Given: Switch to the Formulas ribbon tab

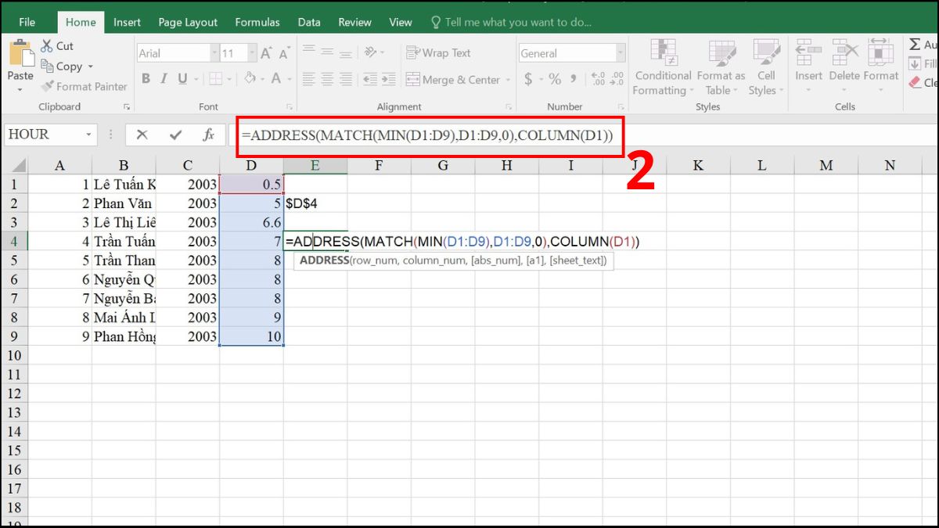Looking at the screenshot, I should (x=257, y=22).
